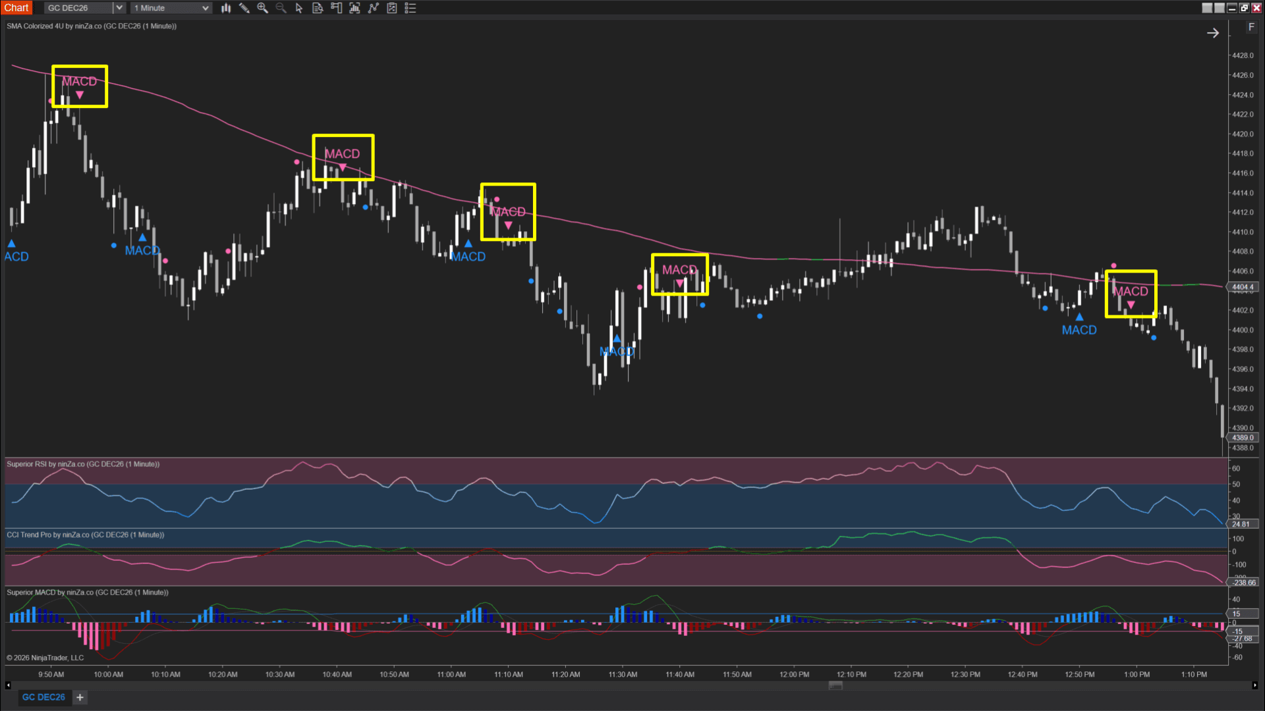Click the horizontal scrollbar thumb
The height and width of the screenshot is (711, 1265).
(x=835, y=685)
